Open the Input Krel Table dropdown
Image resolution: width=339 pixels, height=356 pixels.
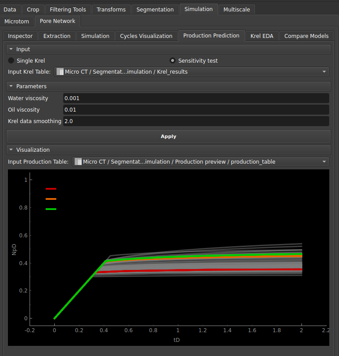192,72
